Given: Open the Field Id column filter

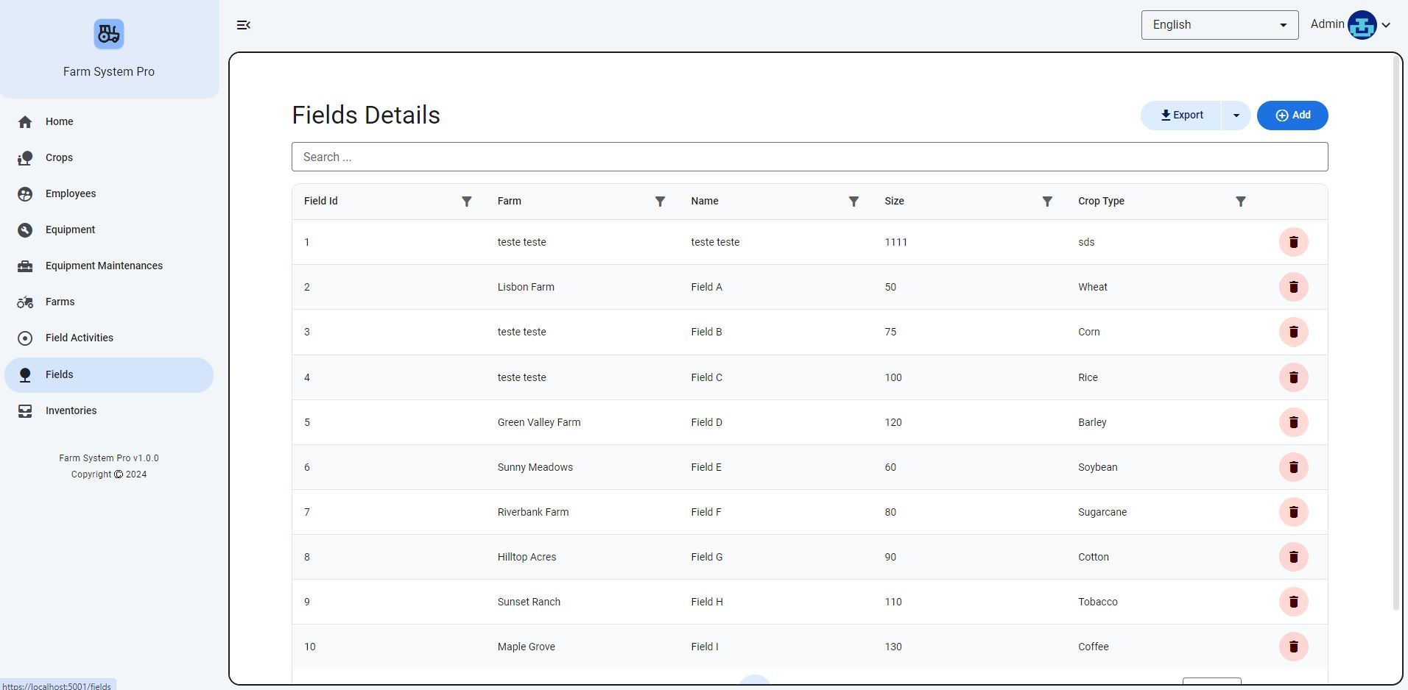Looking at the screenshot, I should click(466, 202).
